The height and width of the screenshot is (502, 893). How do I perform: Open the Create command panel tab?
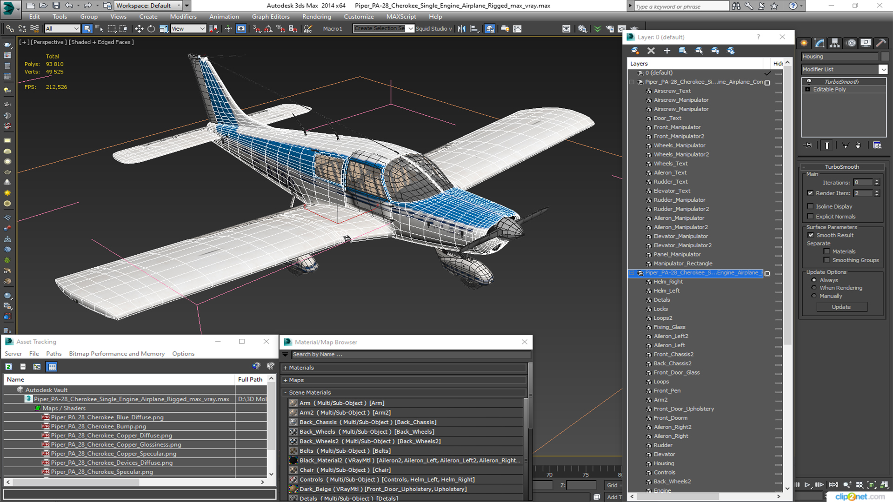click(804, 43)
